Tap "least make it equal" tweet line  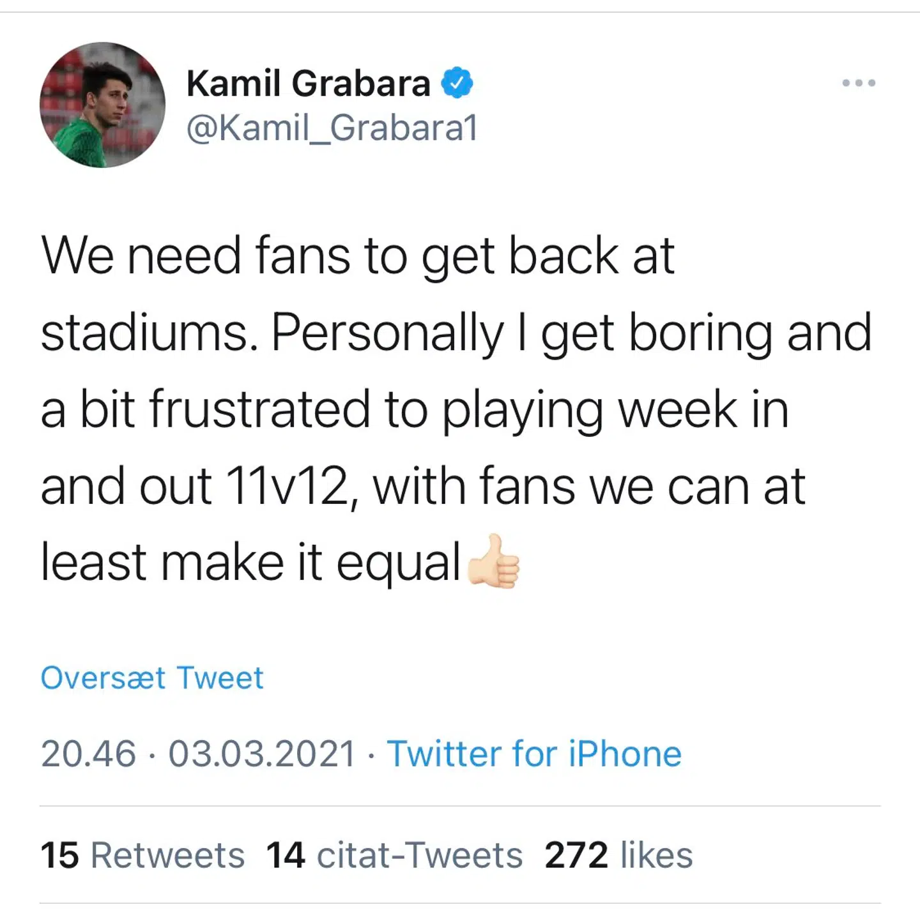click(250, 563)
